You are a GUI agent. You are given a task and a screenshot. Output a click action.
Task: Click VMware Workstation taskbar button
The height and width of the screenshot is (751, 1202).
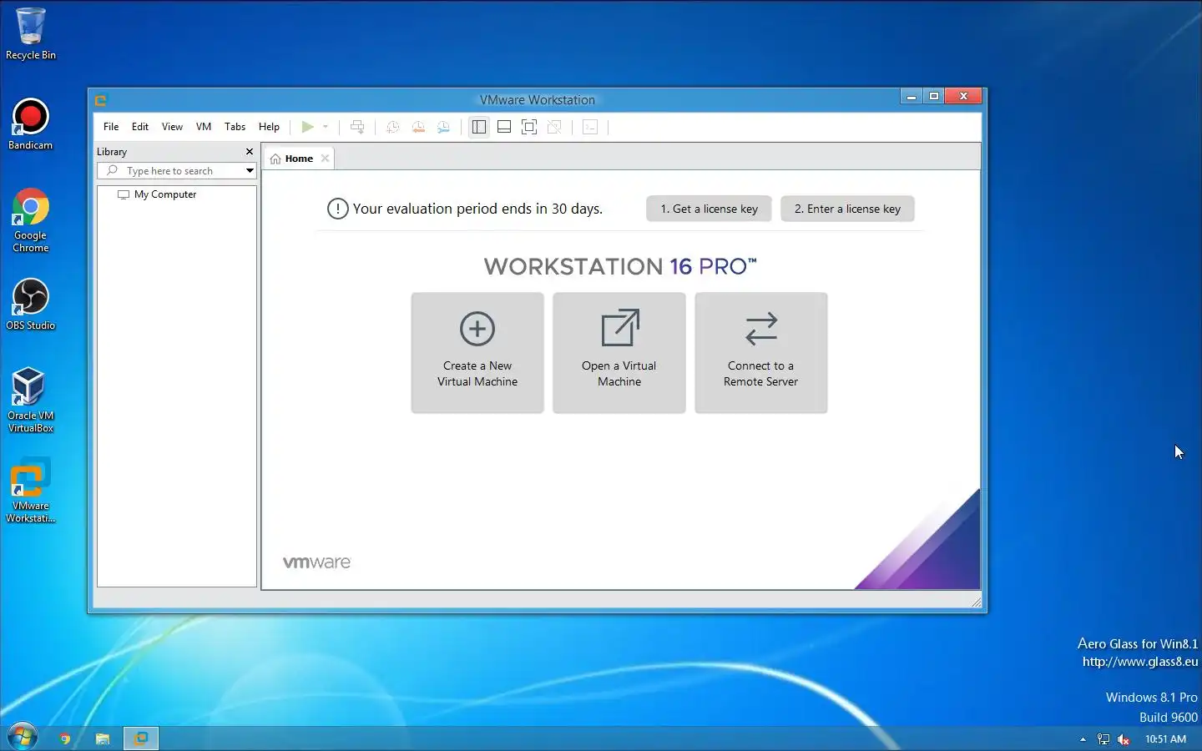[x=141, y=738]
